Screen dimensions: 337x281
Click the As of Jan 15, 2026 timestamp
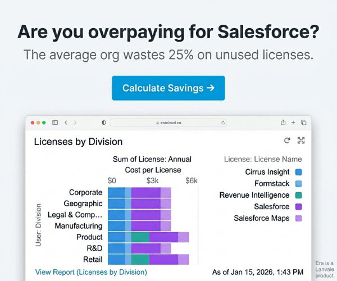click(258, 272)
